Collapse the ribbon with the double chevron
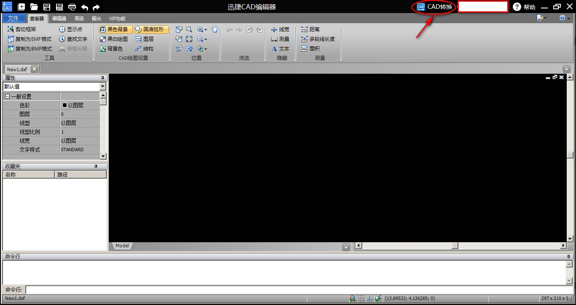 click(554, 18)
